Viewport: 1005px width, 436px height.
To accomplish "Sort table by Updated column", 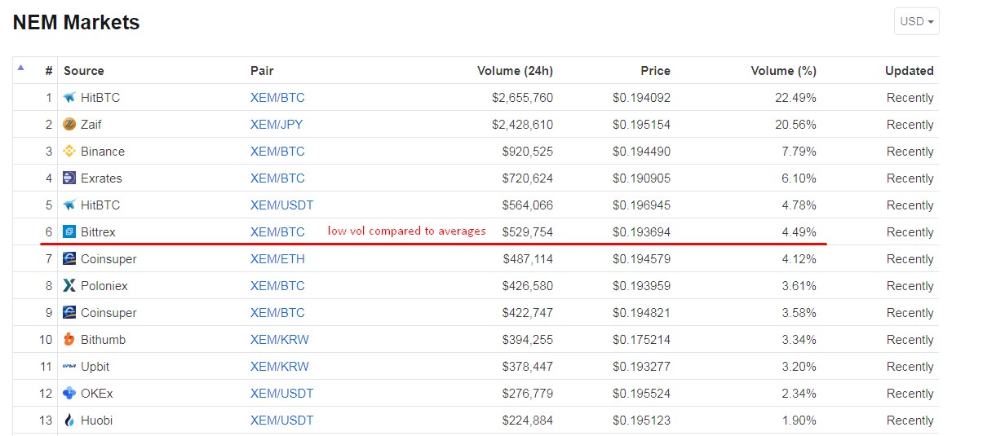I will [x=910, y=71].
